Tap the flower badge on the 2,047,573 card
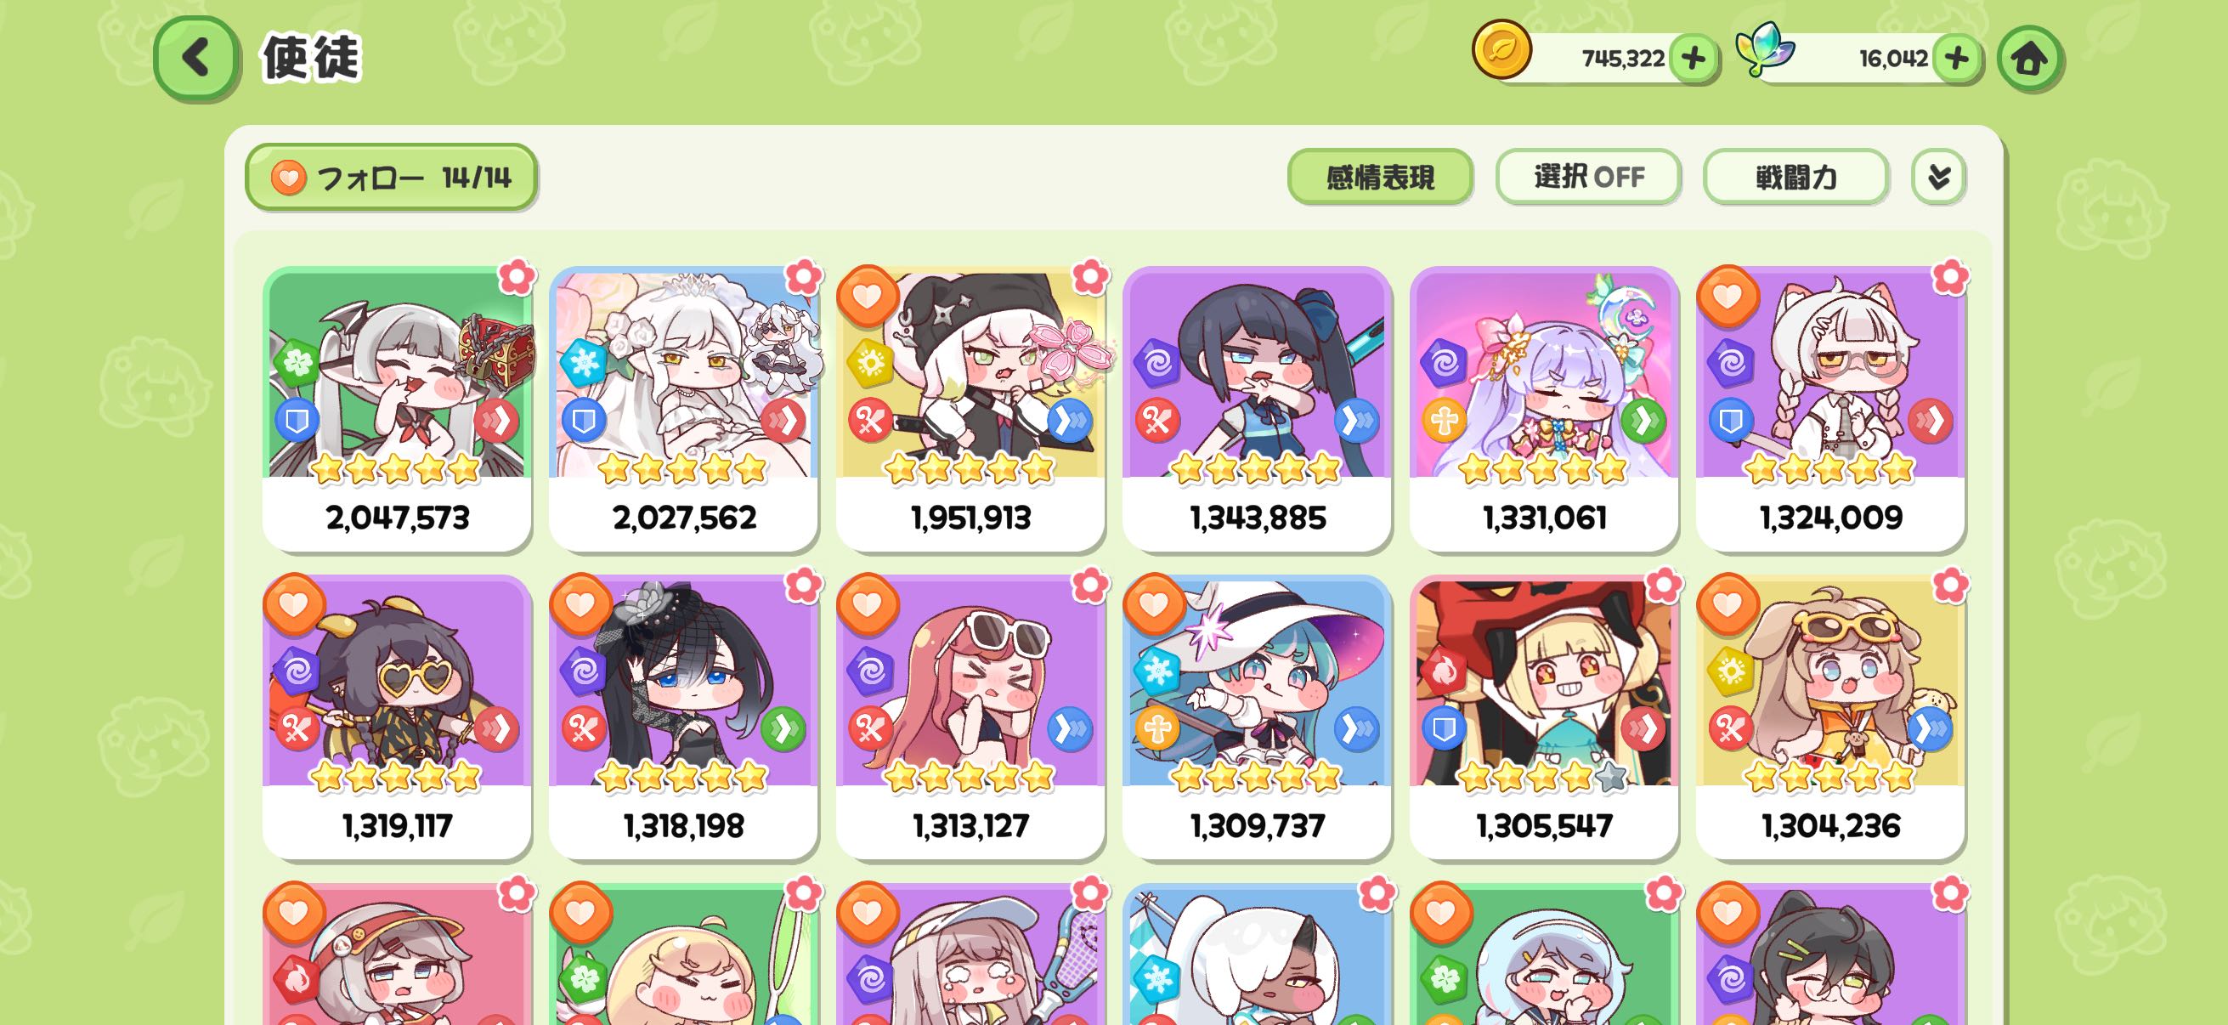 (x=517, y=277)
